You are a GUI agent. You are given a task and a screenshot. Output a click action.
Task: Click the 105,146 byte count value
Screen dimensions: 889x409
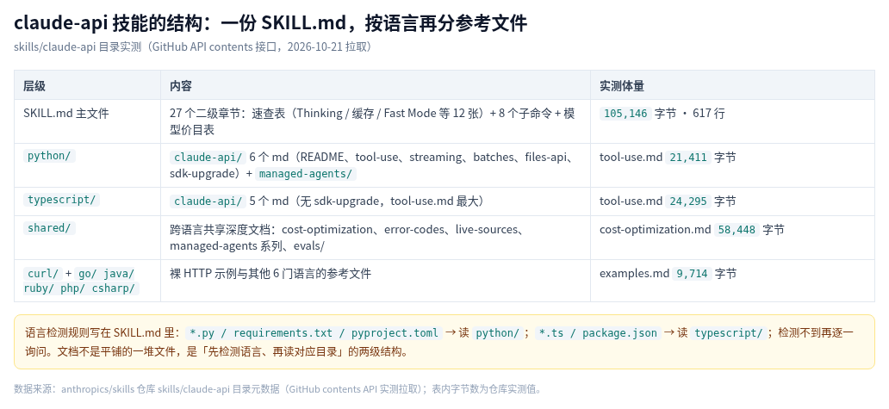tap(625, 114)
